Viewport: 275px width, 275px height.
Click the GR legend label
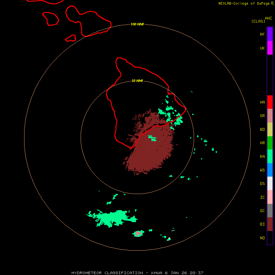[x=262, y=116]
